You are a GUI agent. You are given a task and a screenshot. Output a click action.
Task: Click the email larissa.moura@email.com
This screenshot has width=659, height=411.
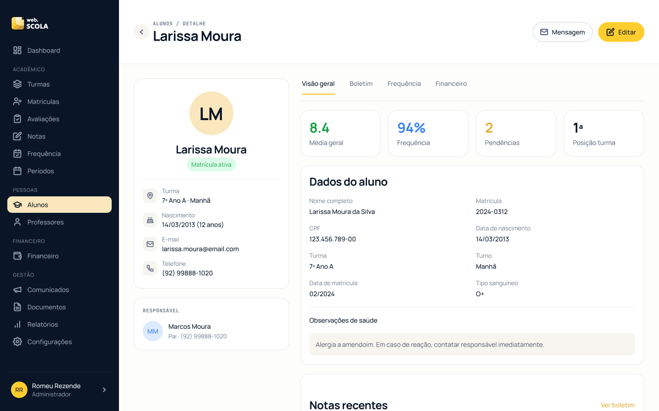coord(200,249)
